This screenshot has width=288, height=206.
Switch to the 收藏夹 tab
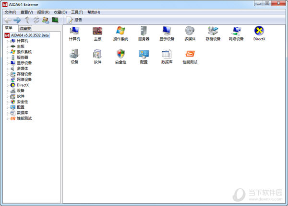coord(25,28)
